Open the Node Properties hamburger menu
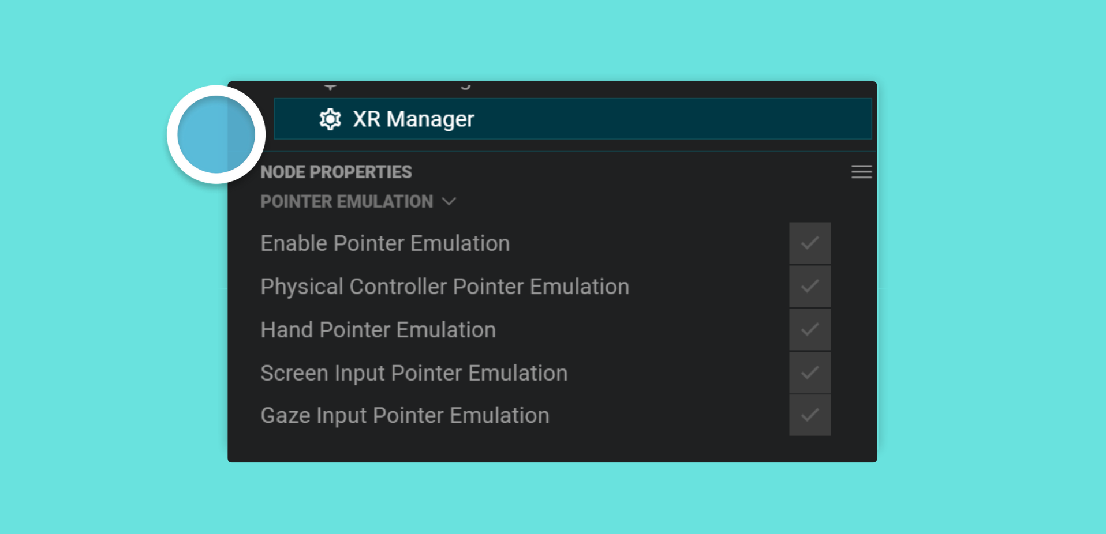 click(x=861, y=172)
